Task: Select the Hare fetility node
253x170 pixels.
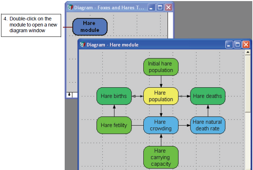Action: click(x=114, y=125)
